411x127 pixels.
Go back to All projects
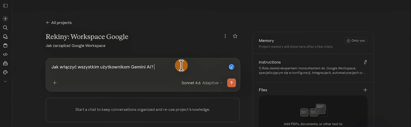tap(59, 23)
